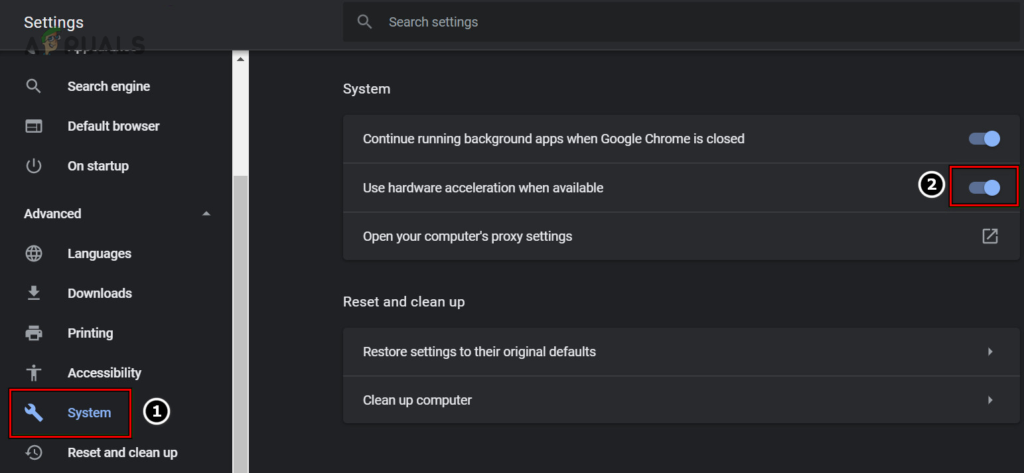
Task: Open your computer's proxy settings
Action: pos(467,236)
